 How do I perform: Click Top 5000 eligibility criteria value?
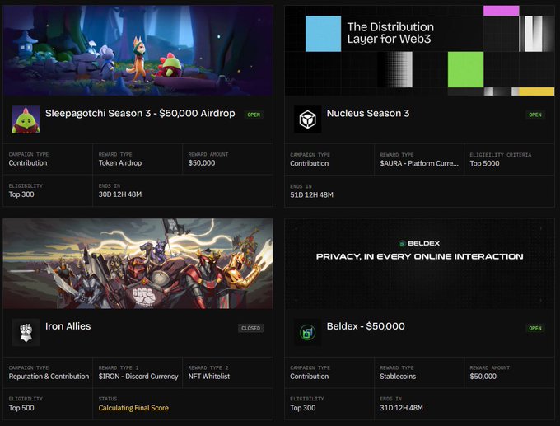484,163
